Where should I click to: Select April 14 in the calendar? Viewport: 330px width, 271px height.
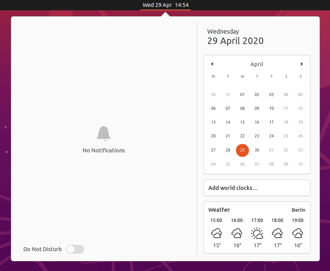[228, 122]
